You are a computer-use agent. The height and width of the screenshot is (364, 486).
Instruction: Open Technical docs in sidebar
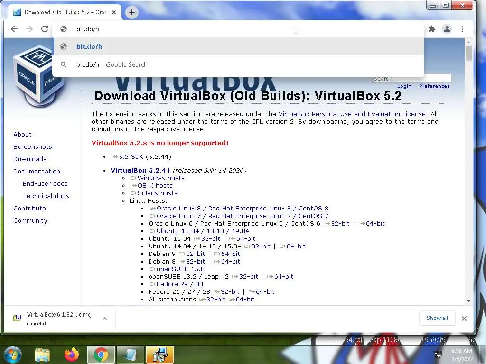pos(46,196)
